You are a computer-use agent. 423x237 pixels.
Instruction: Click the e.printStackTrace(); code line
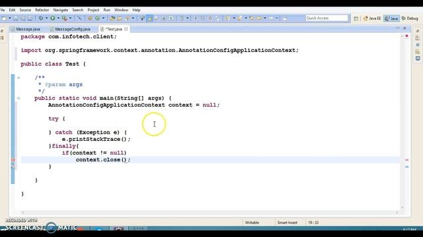[96, 139]
